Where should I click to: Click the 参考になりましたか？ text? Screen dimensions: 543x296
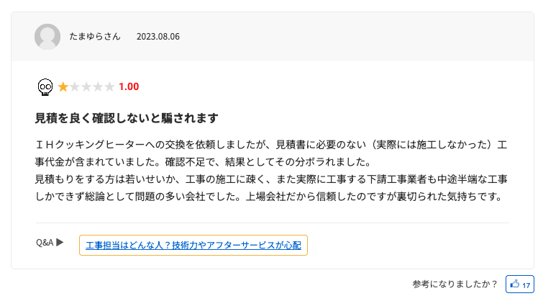point(455,284)
